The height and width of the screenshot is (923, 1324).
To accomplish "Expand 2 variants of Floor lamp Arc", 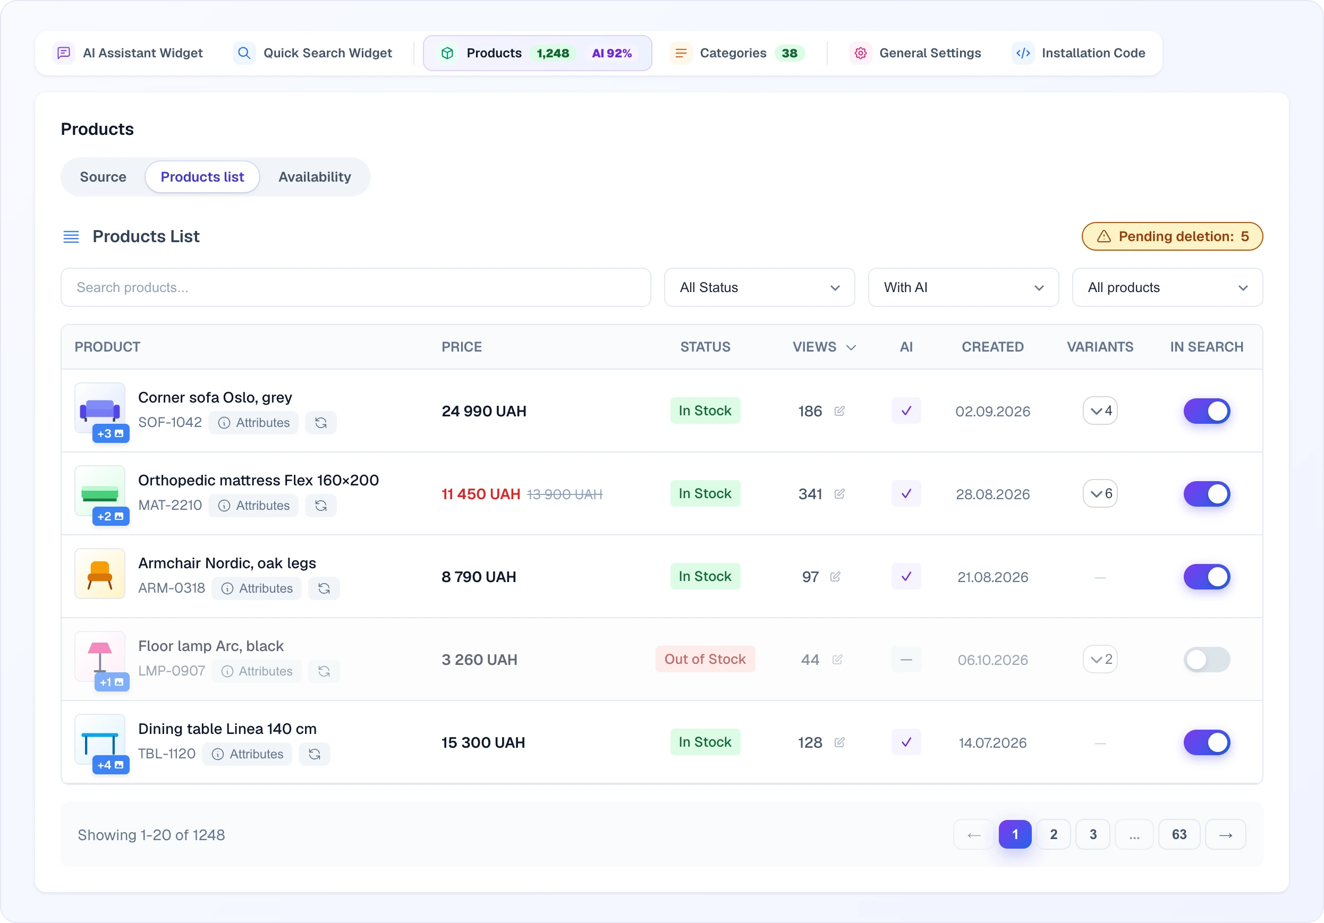I will [x=1100, y=660].
